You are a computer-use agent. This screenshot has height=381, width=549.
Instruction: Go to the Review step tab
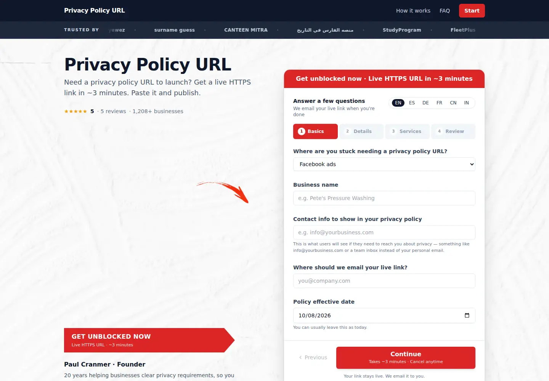coord(453,131)
